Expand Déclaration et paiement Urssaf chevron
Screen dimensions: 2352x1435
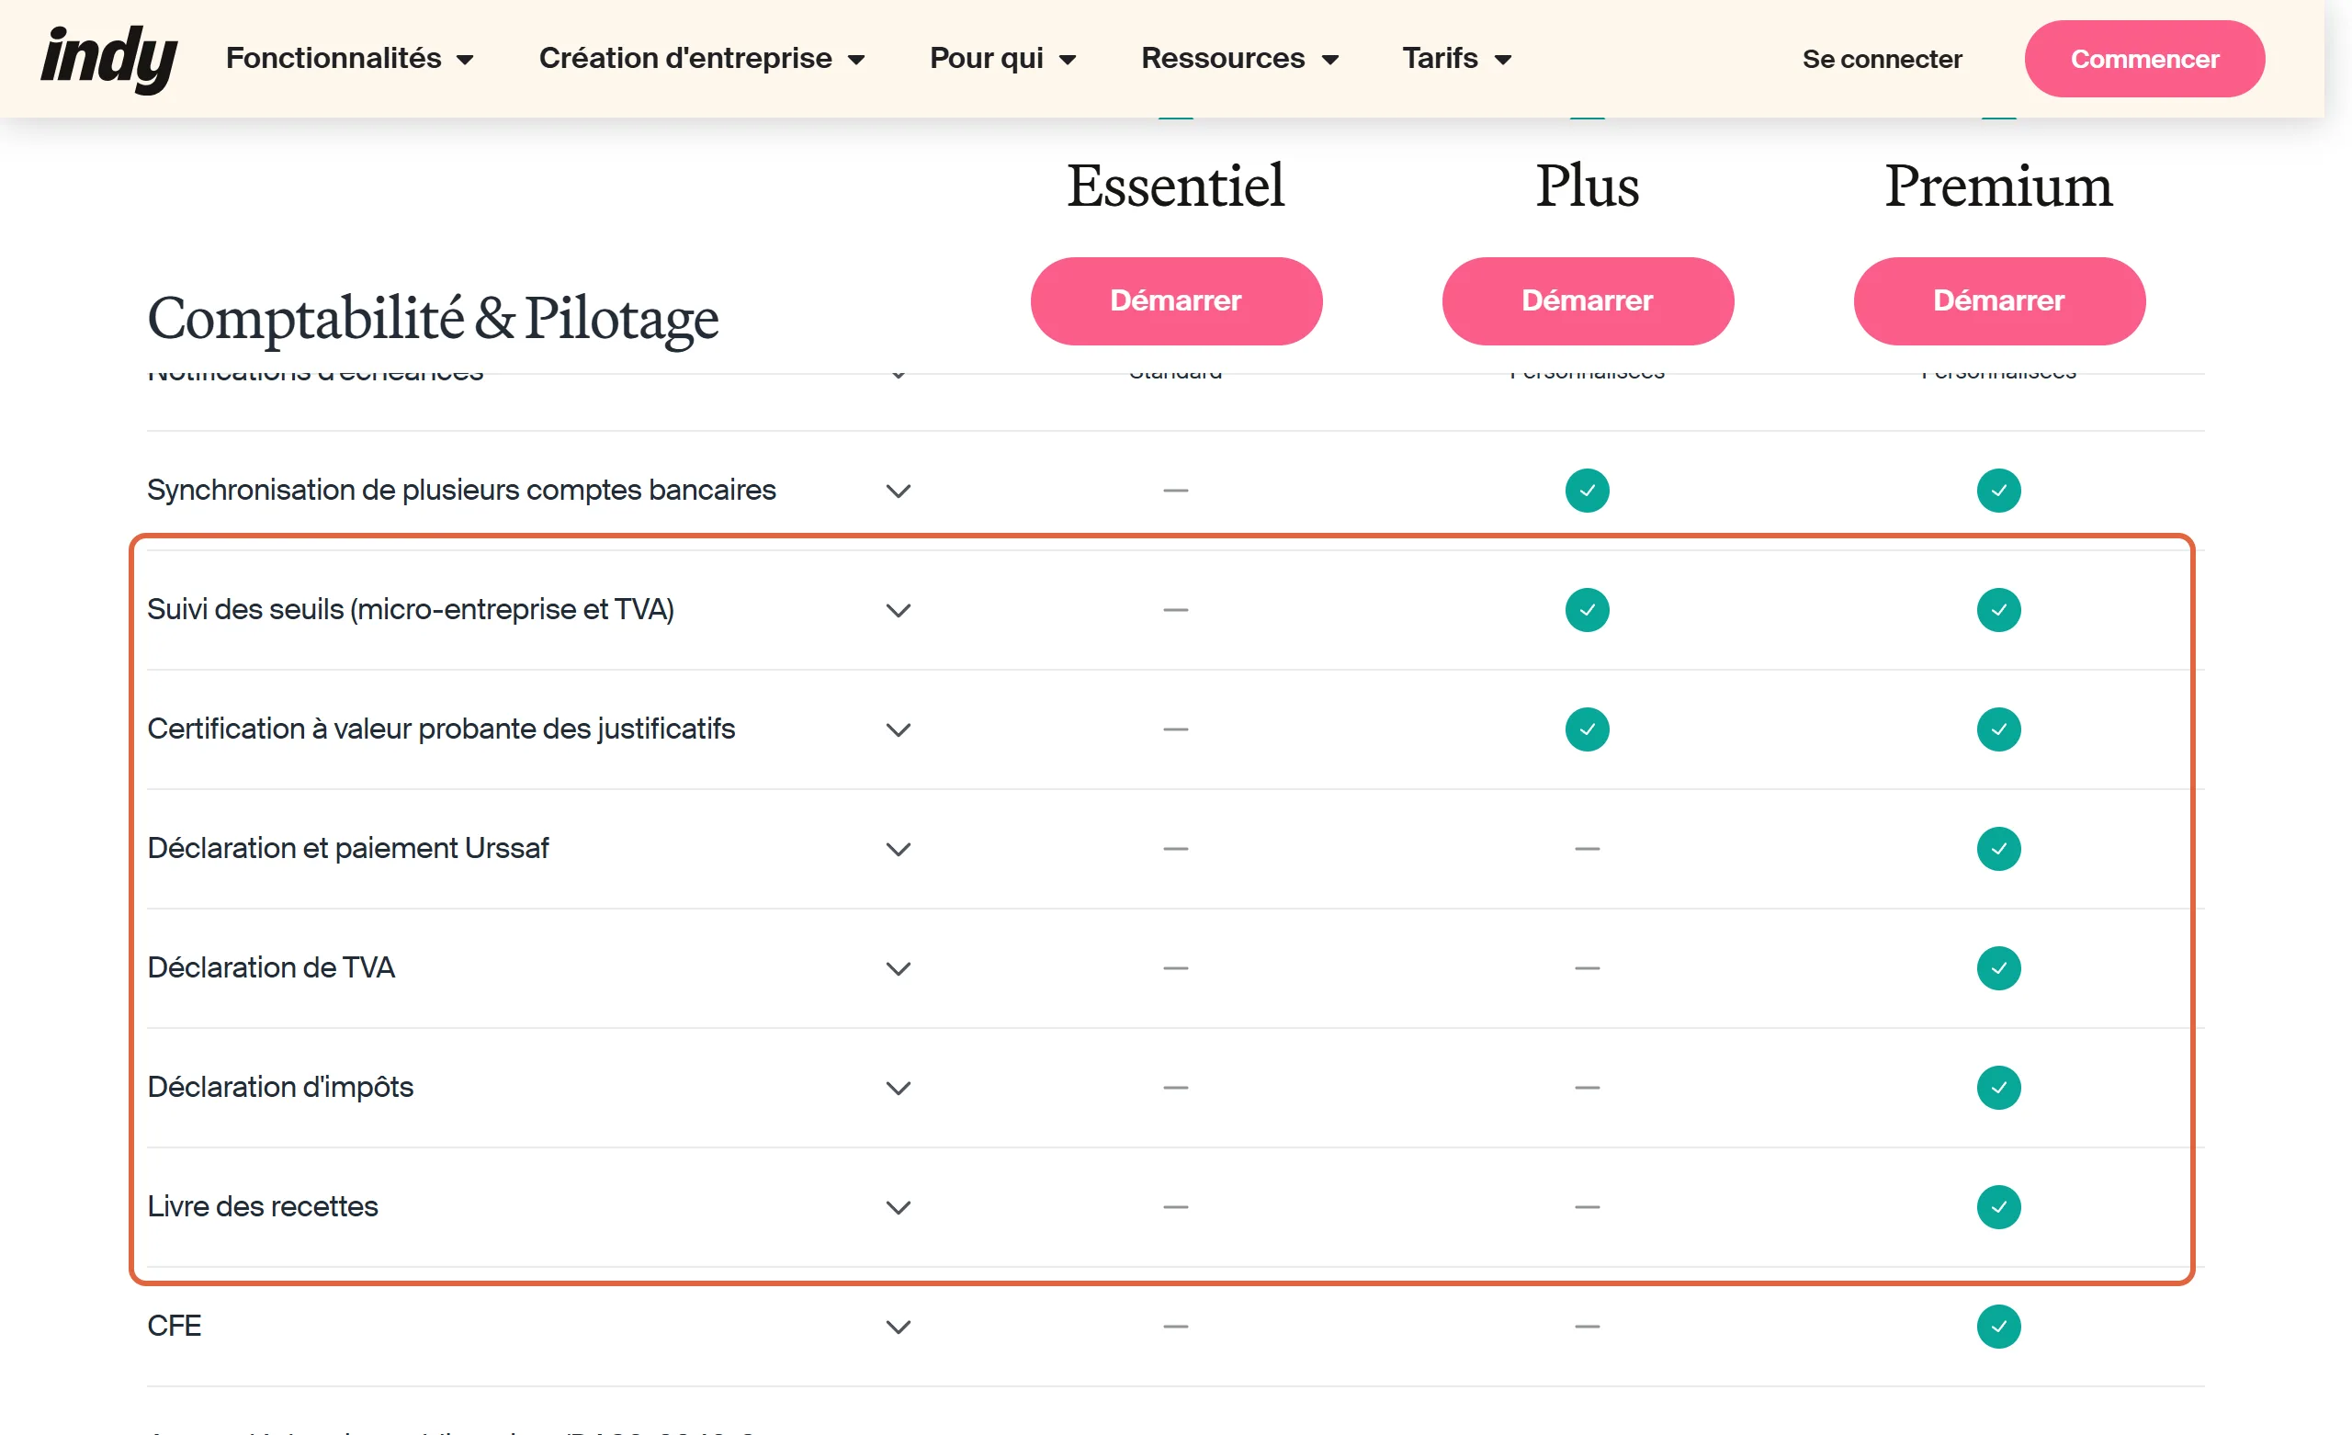tap(899, 849)
